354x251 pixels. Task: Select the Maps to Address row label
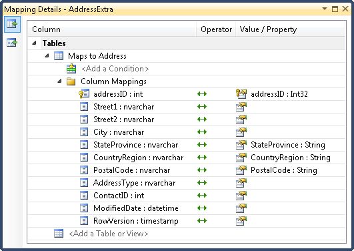pyautogui.click(x=97, y=56)
